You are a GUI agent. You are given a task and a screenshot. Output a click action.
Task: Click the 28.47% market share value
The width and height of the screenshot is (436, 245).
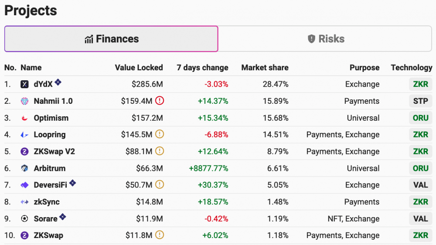pos(276,84)
